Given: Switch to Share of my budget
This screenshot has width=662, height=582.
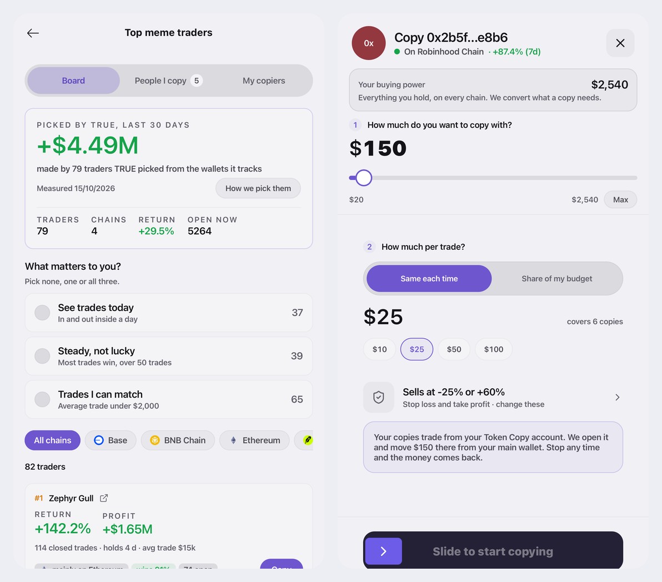Looking at the screenshot, I should tap(557, 279).
